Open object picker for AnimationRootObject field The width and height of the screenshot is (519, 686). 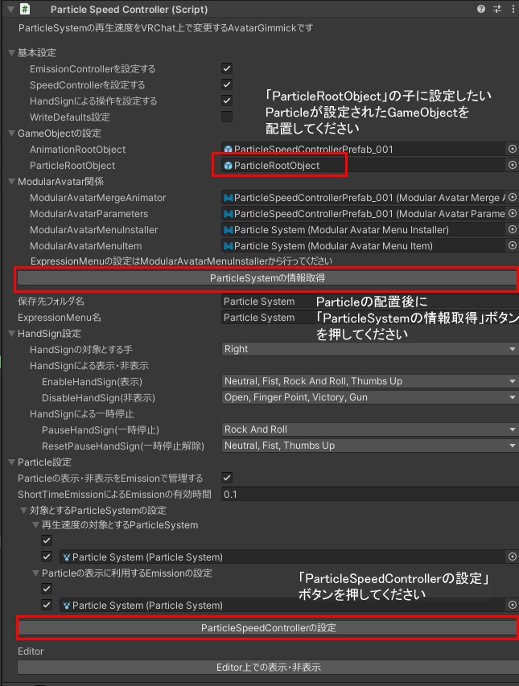point(512,150)
